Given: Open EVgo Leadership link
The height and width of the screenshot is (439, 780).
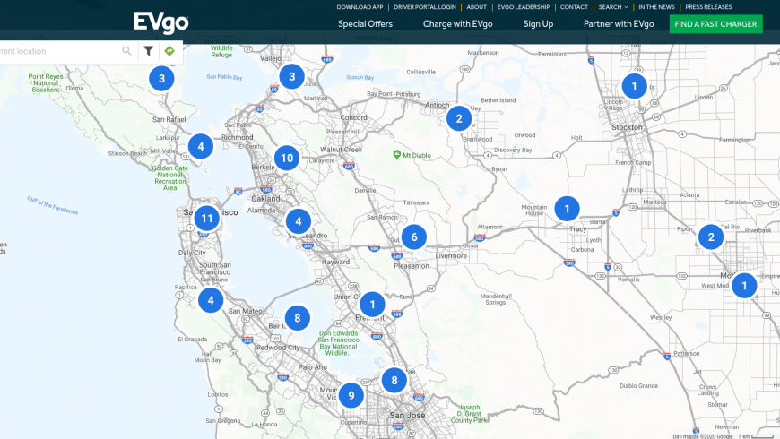Looking at the screenshot, I should pyautogui.click(x=524, y=7).
